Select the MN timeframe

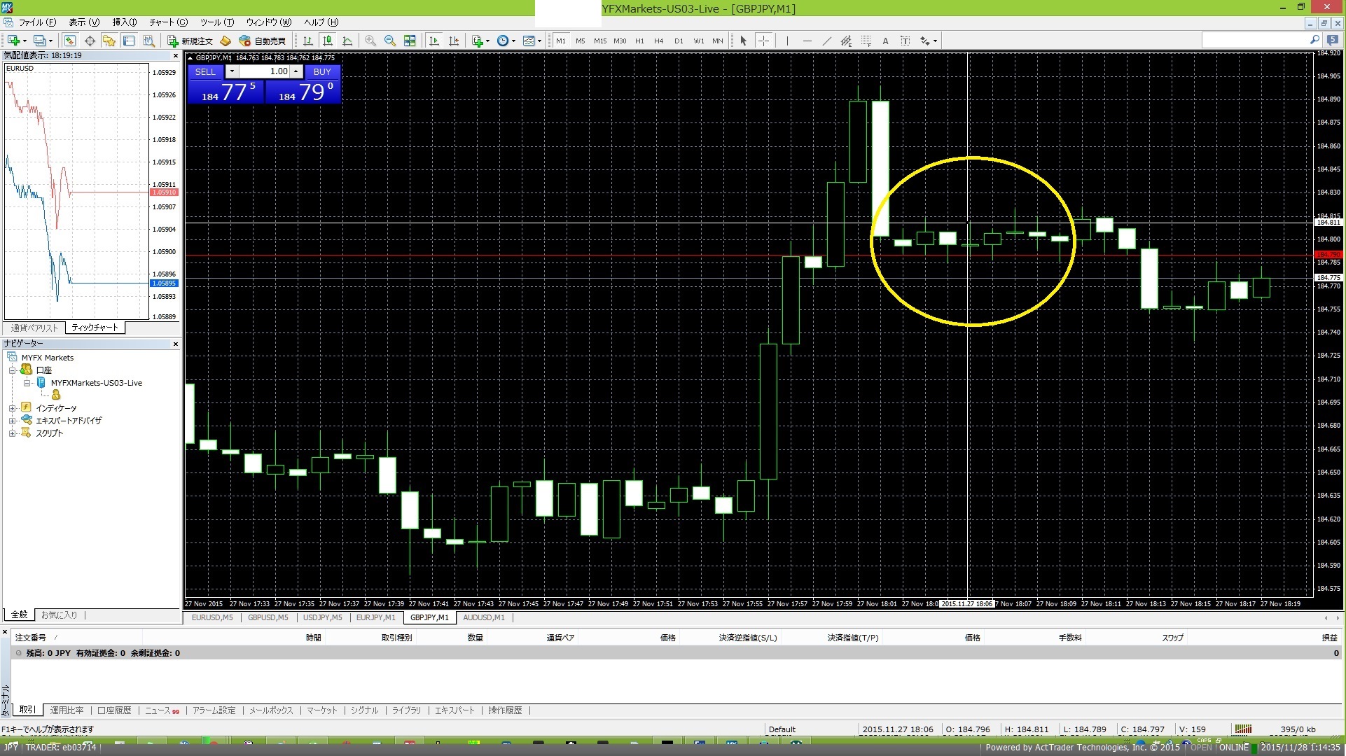718,41
